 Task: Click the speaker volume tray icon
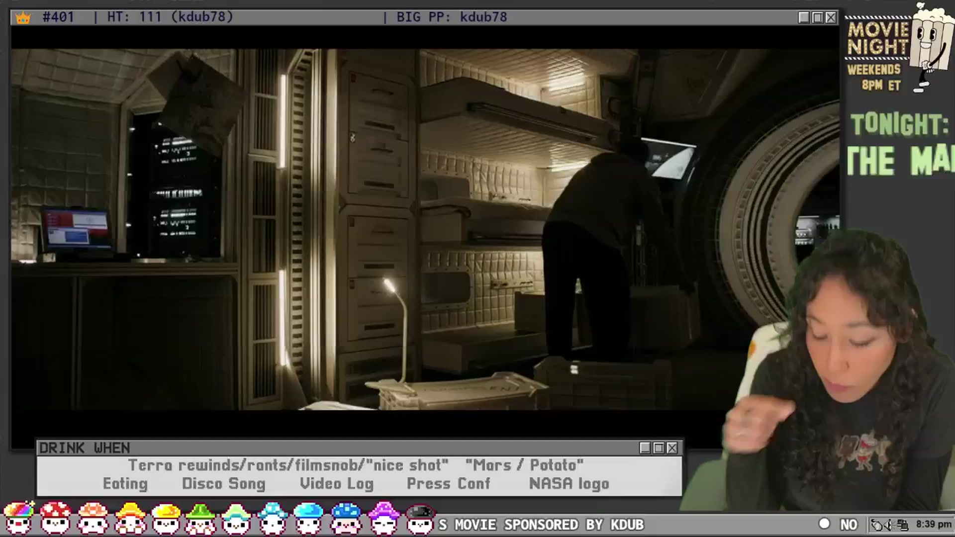(890, 525)
